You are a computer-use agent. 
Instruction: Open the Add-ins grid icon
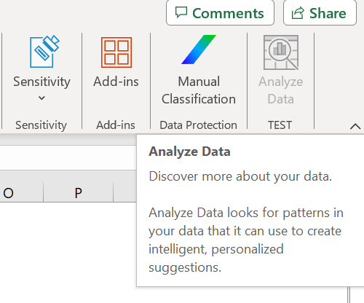pos(116,52)
